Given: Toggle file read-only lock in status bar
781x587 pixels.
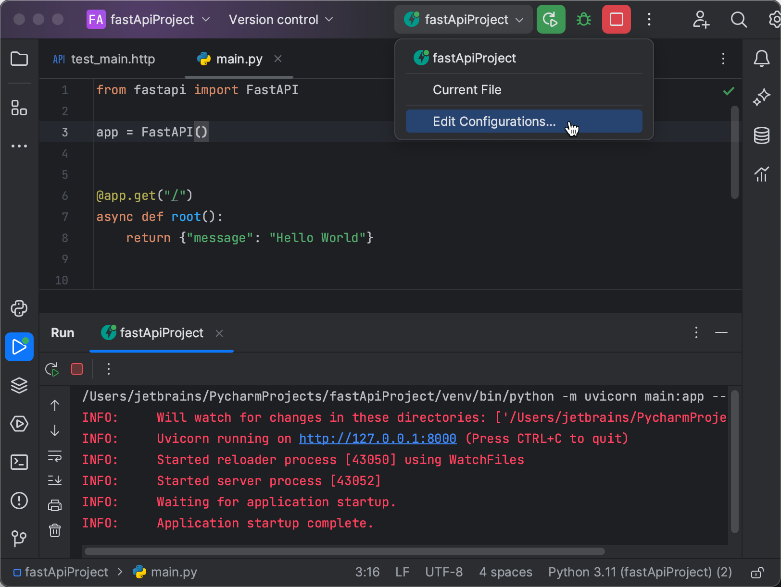Looking at the screenshot, I should click(756, 572).
